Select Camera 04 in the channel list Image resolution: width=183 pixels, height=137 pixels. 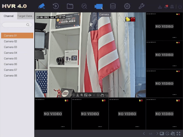point(17,53)
